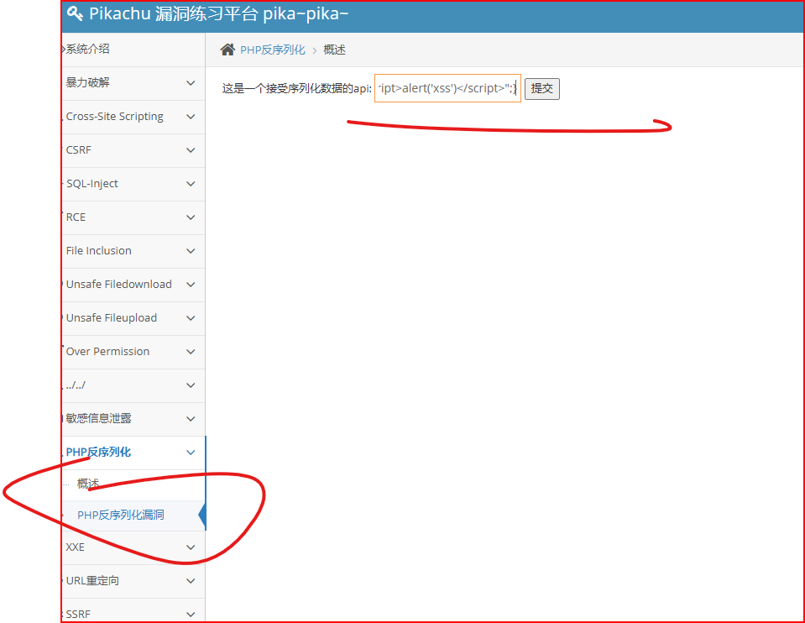Expand chevron next to SQL-Inject

(x=191, y=184)
